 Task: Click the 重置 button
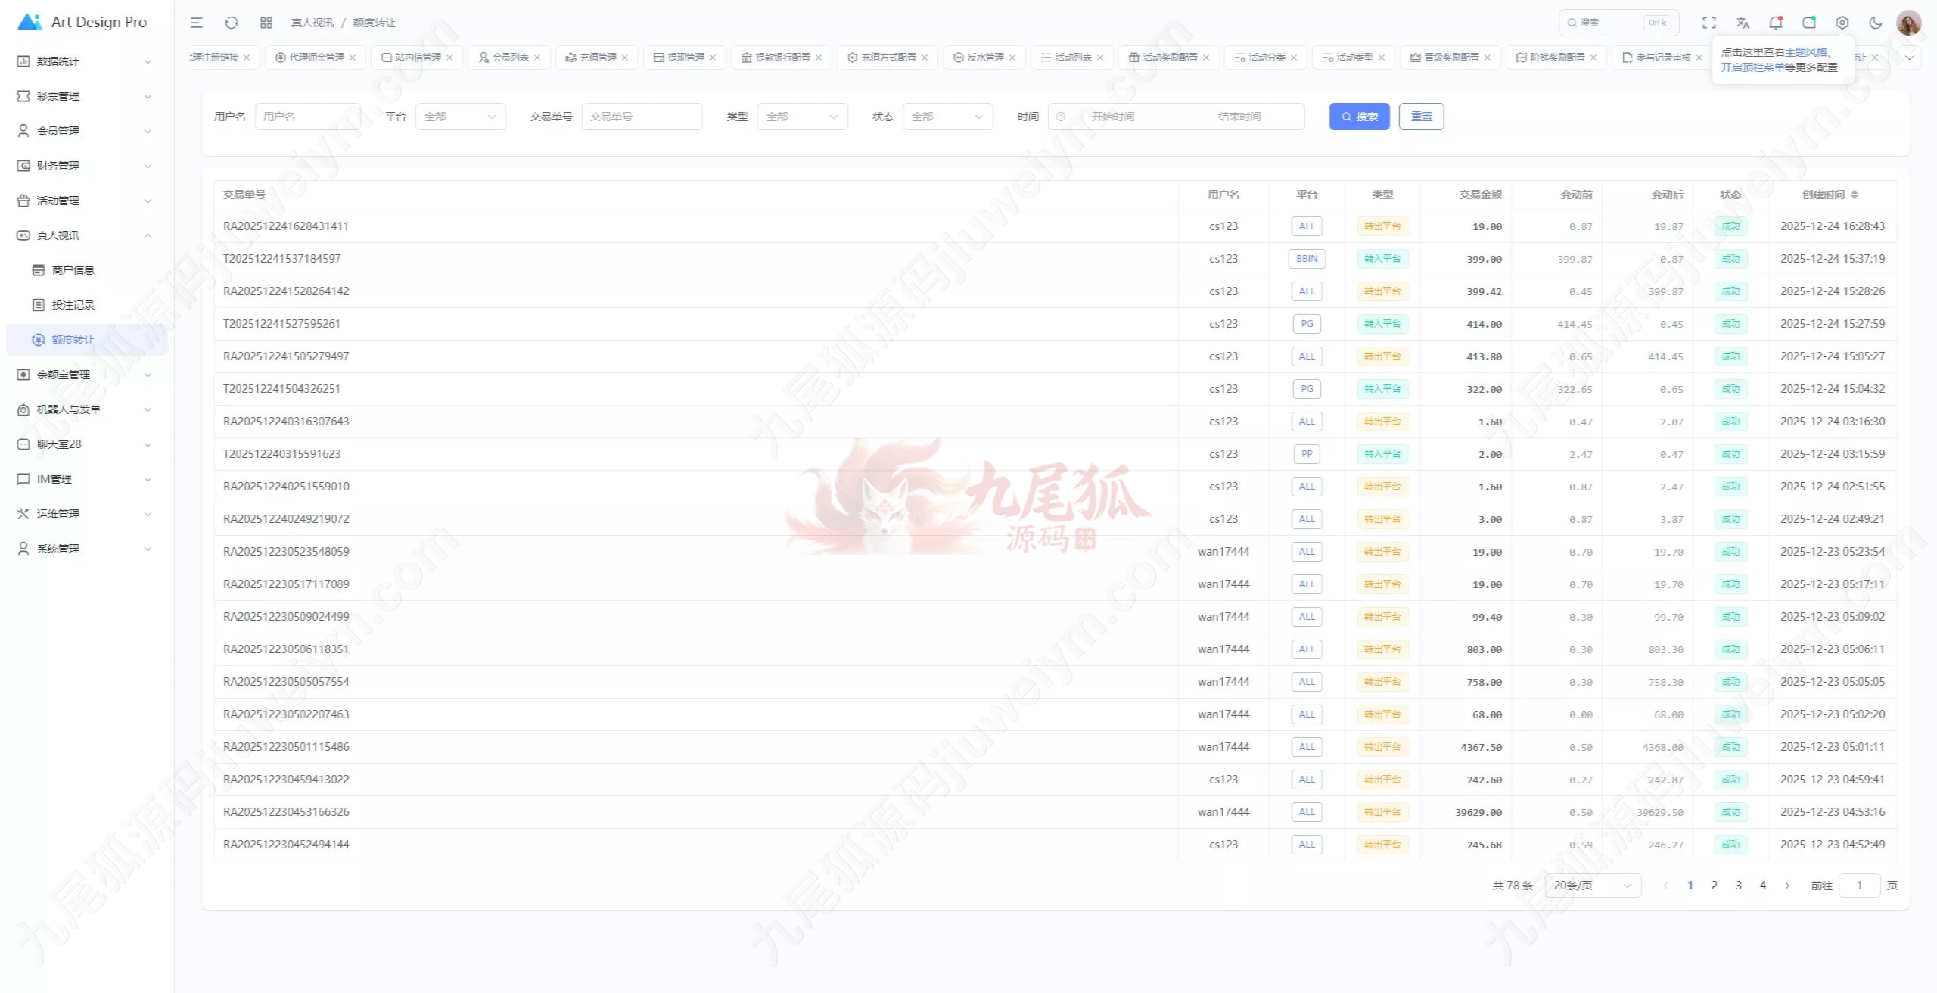1421,117
